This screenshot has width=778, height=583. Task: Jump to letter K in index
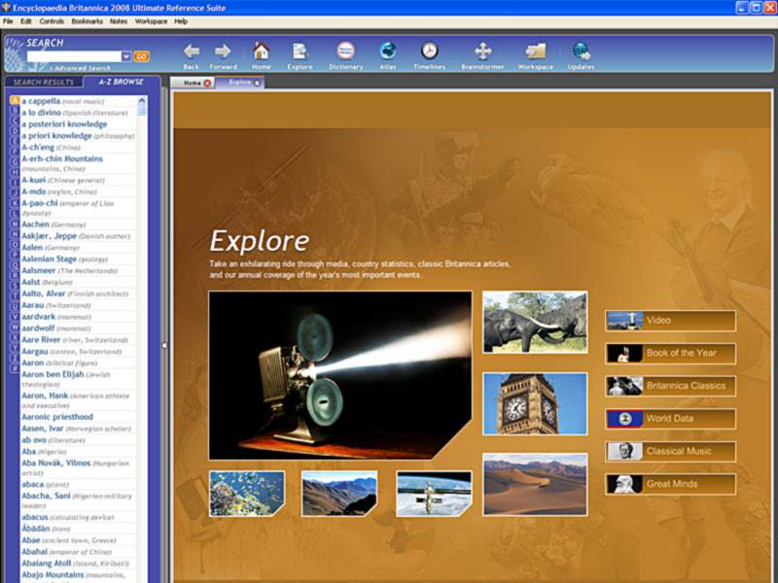click(x=15, y=203)
